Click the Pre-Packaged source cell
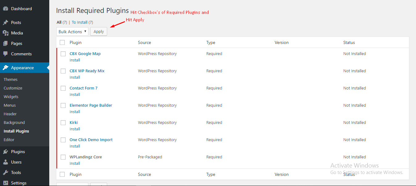This screenshot has width=416, height=186. (x=150, y=157)
